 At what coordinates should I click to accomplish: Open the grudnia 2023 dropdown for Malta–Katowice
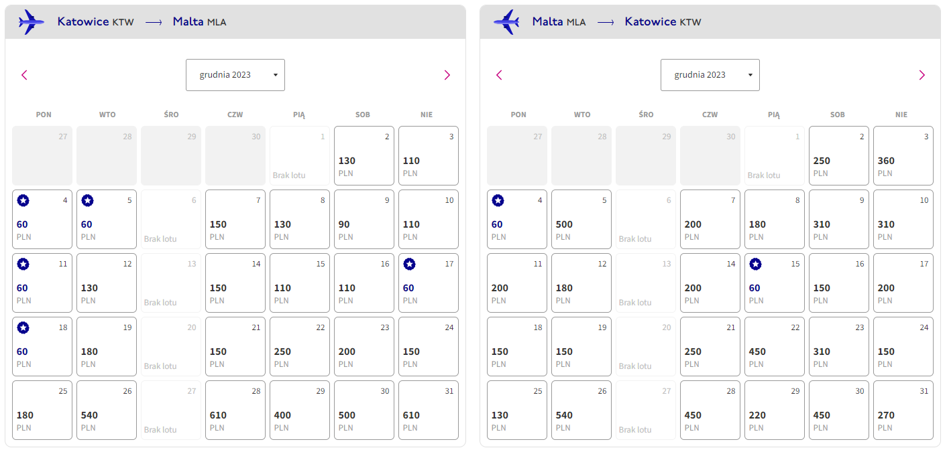point(710,75)
